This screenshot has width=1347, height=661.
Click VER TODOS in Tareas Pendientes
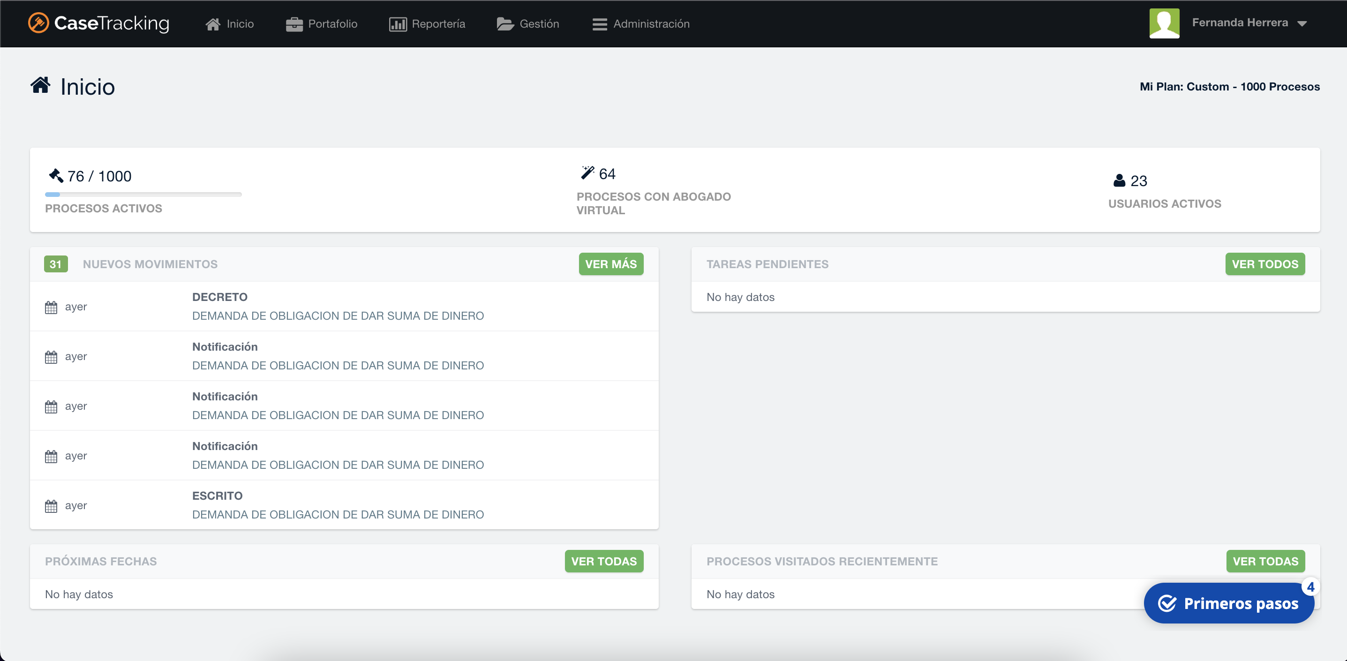[1265, 264]
